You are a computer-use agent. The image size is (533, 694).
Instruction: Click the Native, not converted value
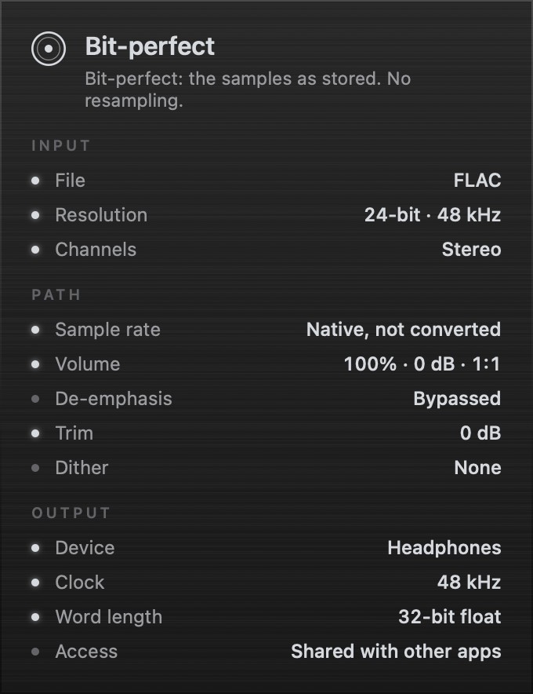coord(404,330)
